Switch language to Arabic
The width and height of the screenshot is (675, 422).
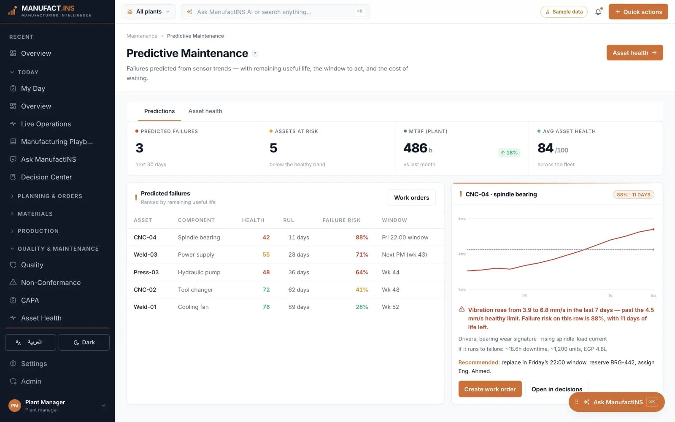(30, 342)
